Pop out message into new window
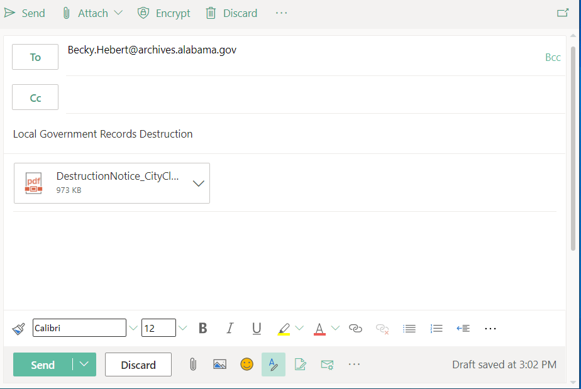 click(x=562, y=13)
